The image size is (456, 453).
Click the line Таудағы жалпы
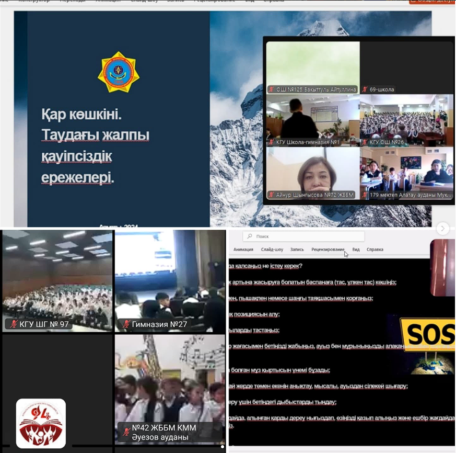[95, 135]
